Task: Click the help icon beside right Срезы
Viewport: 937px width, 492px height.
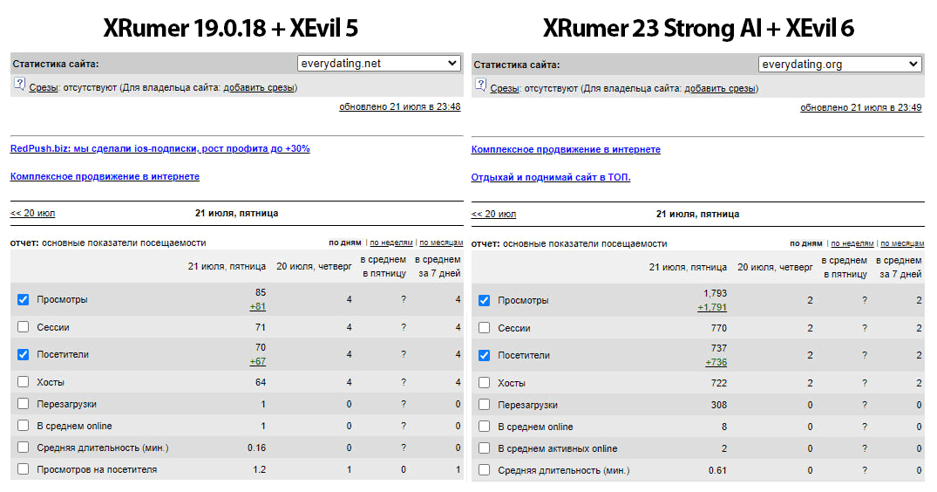Action: 480,85
